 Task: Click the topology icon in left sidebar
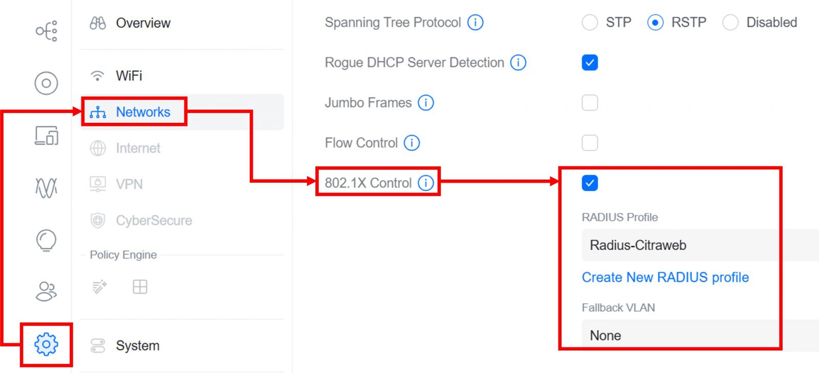[46, 31]
